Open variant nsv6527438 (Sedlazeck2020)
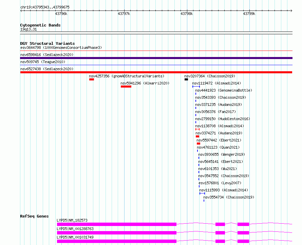The width and height of the screenshot is (302, 245). (47, 69)
